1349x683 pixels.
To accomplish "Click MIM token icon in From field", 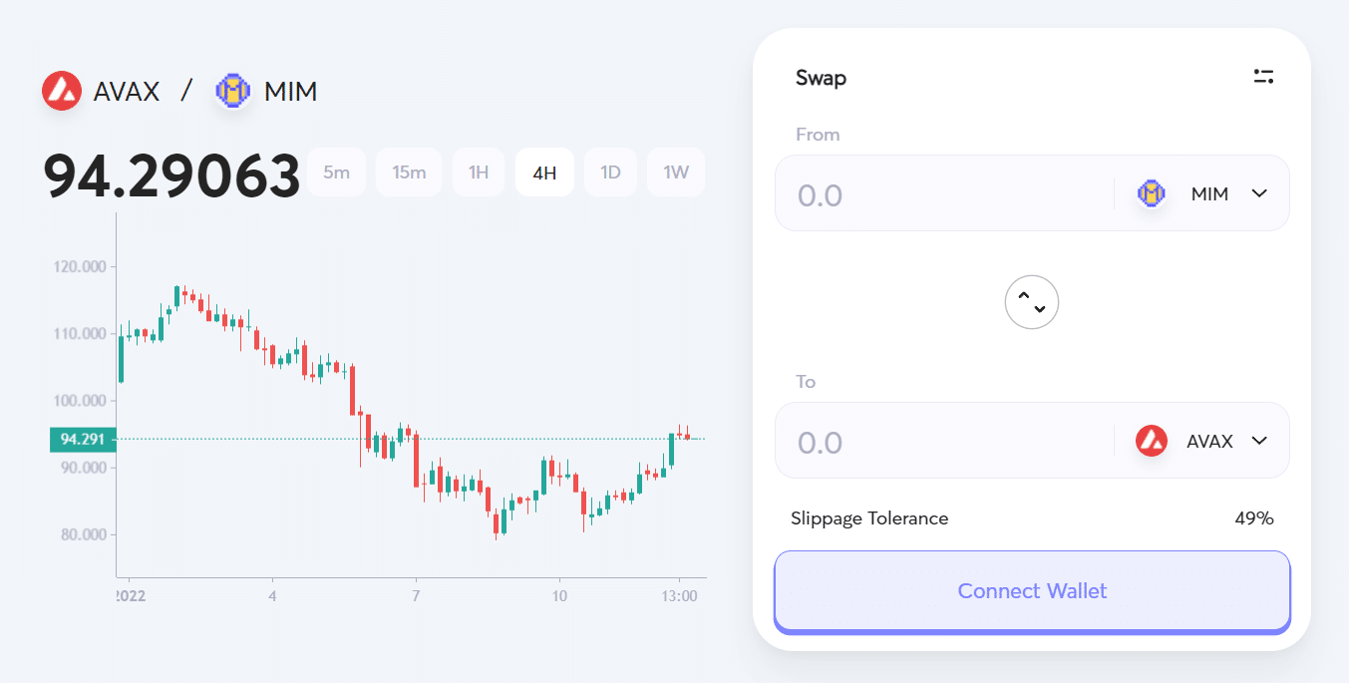I will [x=1152, y=193].
